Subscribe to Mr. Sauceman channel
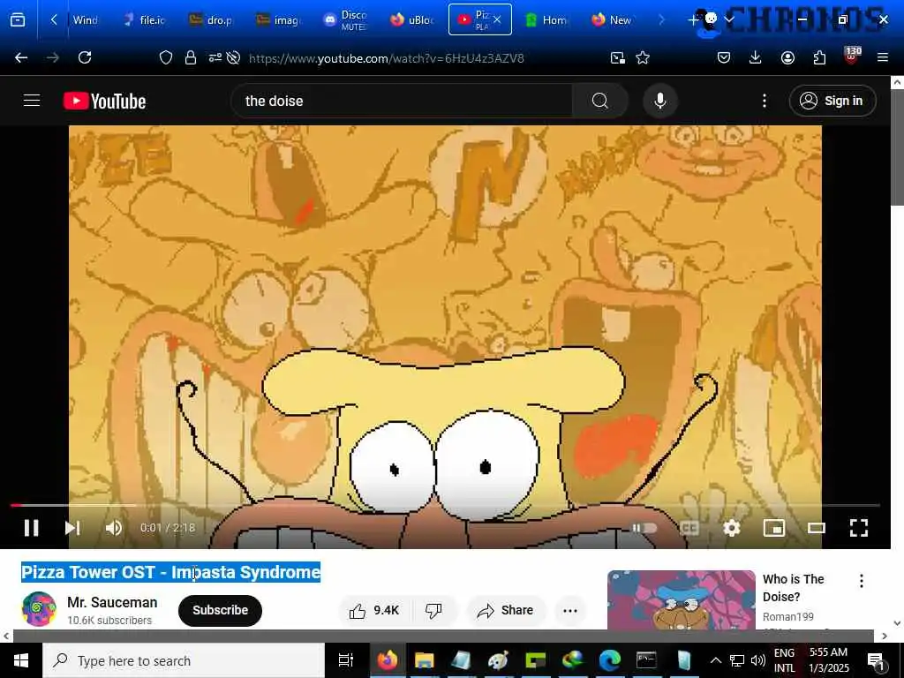Image resolution: width=904 pixels, height=678 pixels. click(220, 610)
